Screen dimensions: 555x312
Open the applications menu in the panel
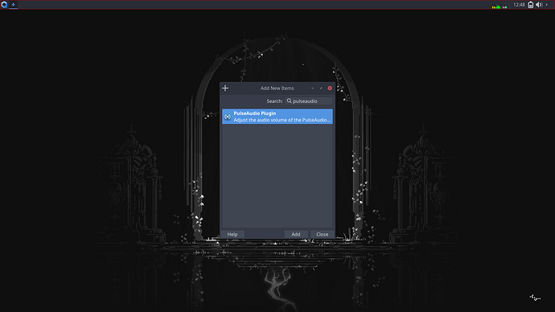4,5
